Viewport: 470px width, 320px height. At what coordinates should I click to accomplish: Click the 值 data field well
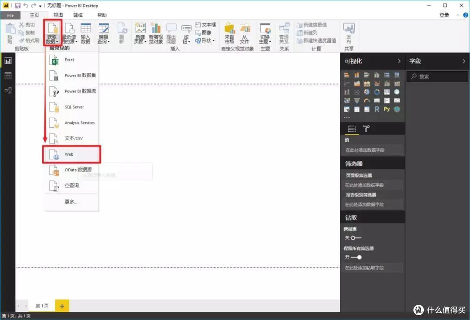373,150
